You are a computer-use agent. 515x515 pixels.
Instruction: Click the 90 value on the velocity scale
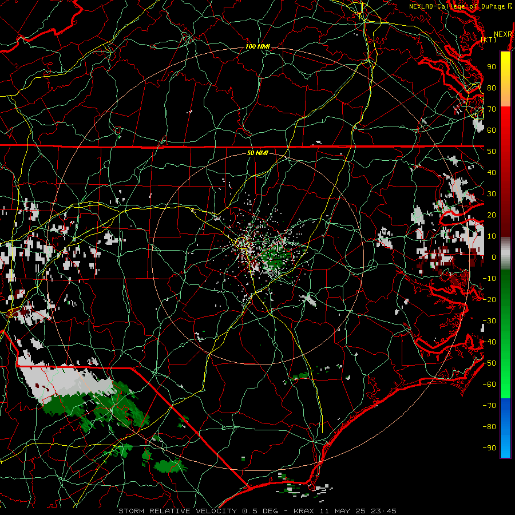pos(492,67)
